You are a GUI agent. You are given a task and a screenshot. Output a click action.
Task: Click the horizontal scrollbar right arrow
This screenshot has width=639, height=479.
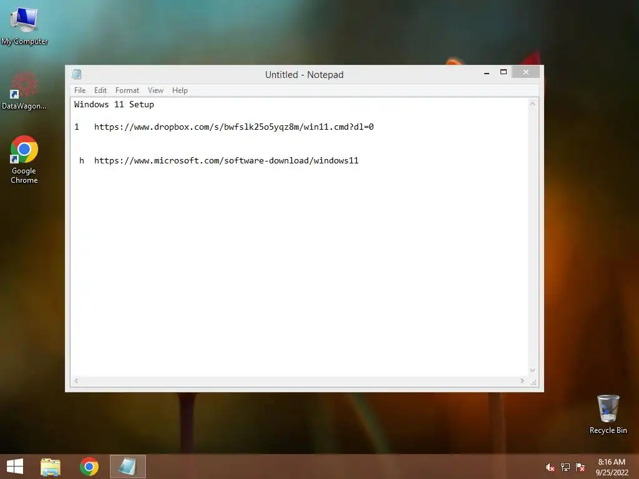point(522,381)
